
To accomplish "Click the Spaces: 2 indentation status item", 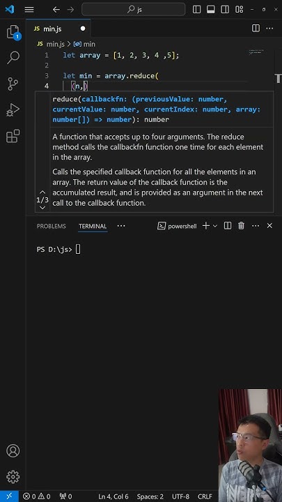I will point(150,496).
